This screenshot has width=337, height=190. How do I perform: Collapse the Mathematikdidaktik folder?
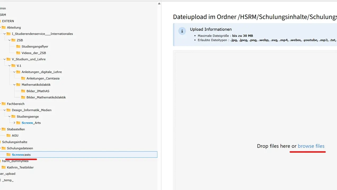pos(15,85)
